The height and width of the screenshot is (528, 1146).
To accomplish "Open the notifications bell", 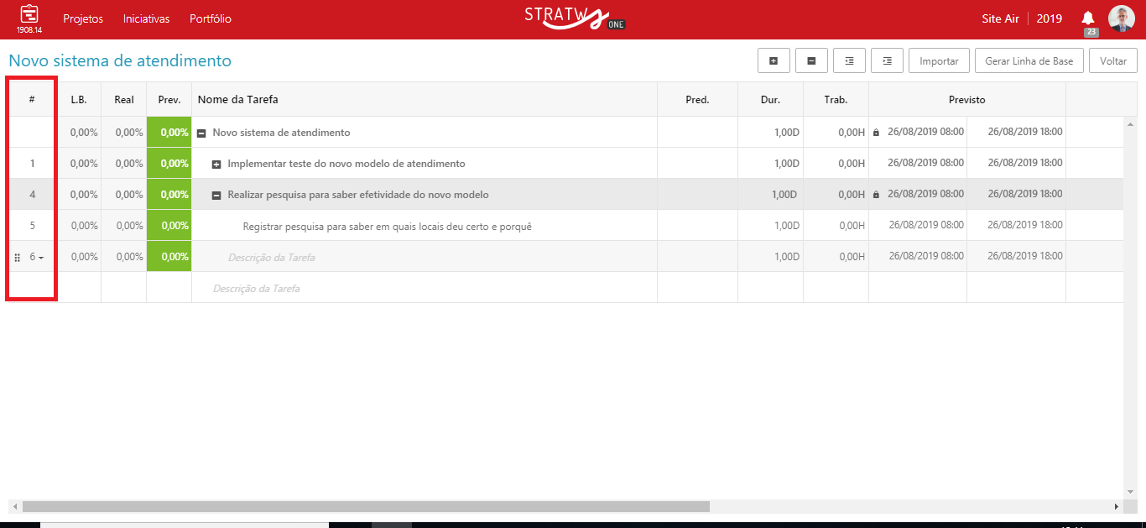I will click(x=1088, y=18).
